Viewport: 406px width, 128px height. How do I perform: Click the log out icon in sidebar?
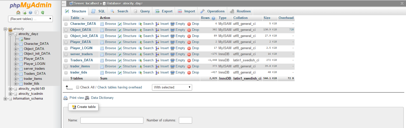point(24,12)
